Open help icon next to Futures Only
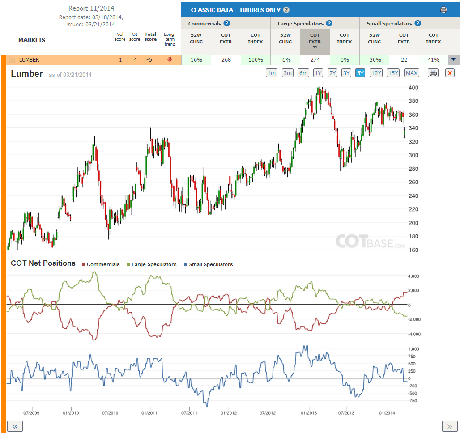This screenshot has width=460, height=433. (286, 10)
